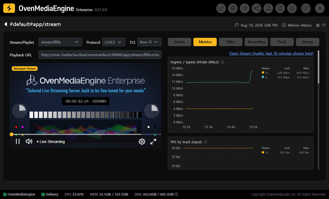Image resolution: width=329 pixels, height=199 pixels.
Task: Click the 'Last' column header in FPS legend
Action: coord(287,148)
